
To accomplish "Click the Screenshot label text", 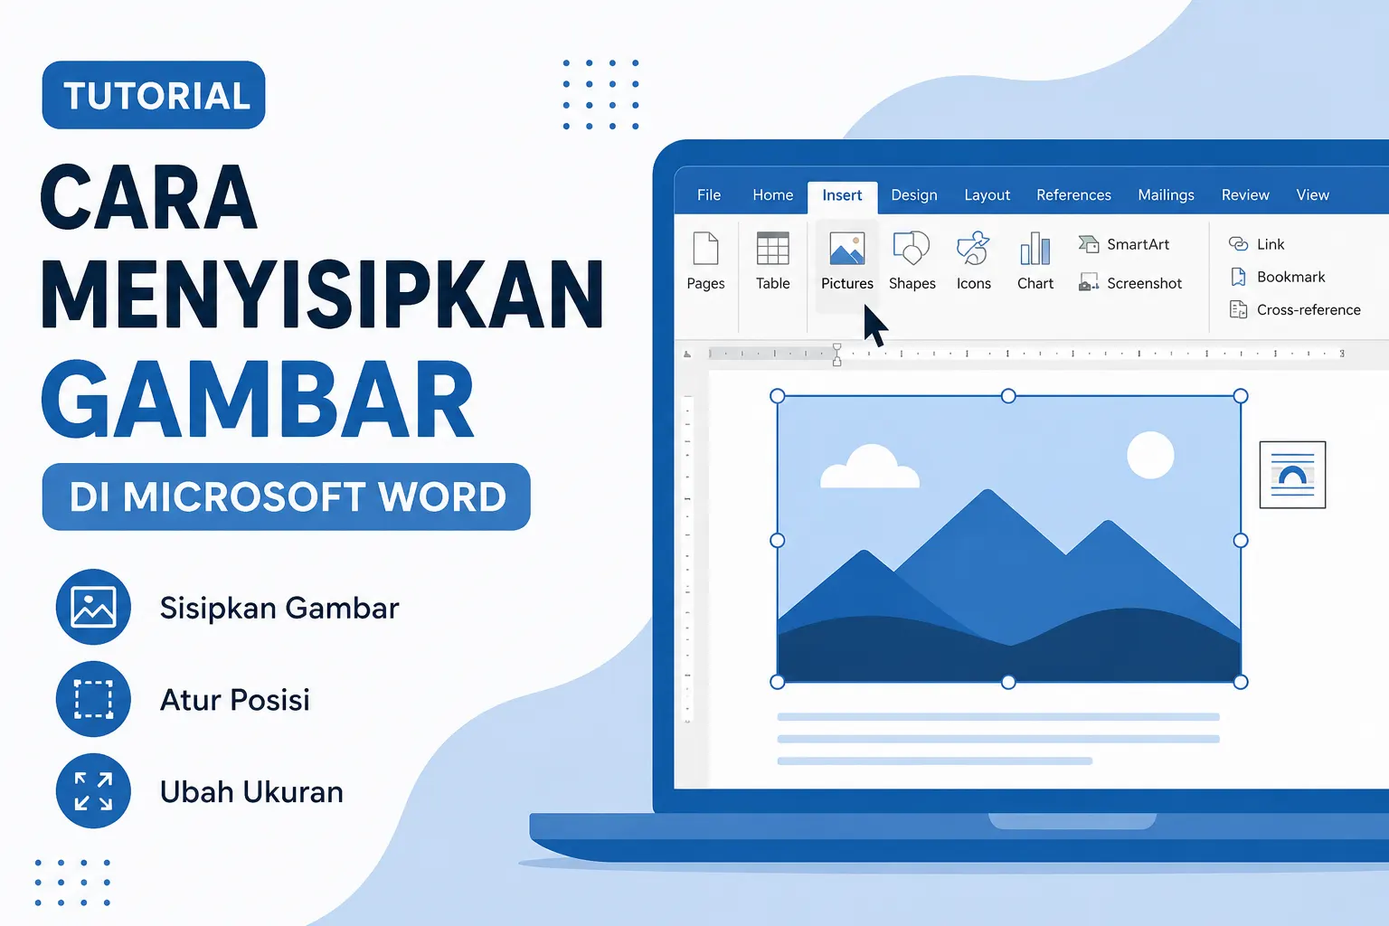I will 1144,283.
